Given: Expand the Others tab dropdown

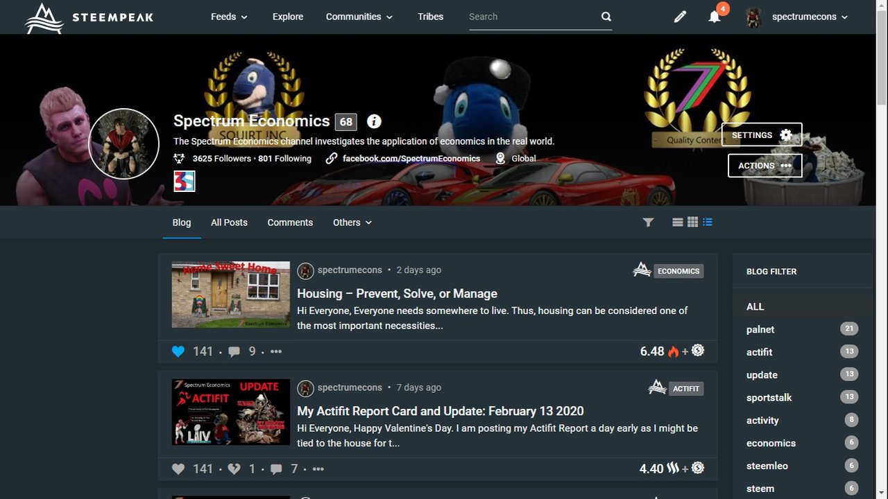Looking at the screenshot, I should [352, 222].
